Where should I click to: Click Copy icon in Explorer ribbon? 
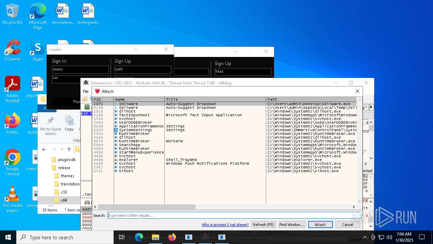pos(69,124)
